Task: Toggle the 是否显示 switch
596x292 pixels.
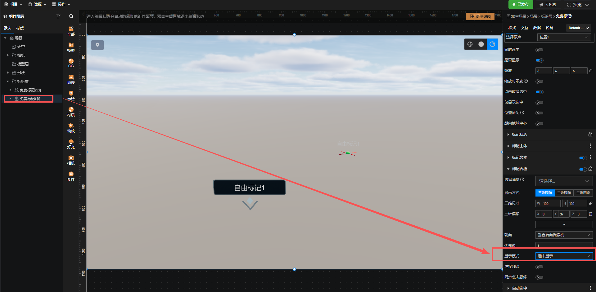Action: pos(540,60)
